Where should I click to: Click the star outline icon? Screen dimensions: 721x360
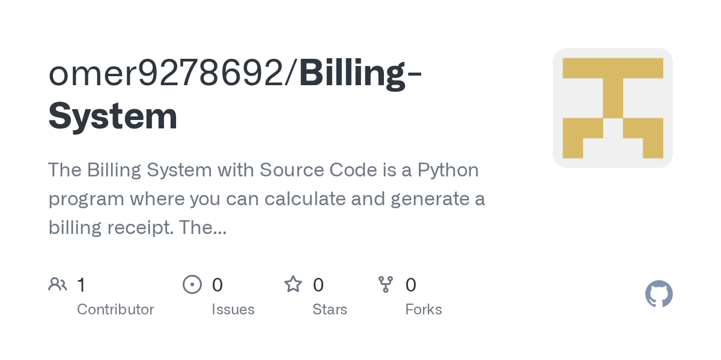[x=293, y=284]
